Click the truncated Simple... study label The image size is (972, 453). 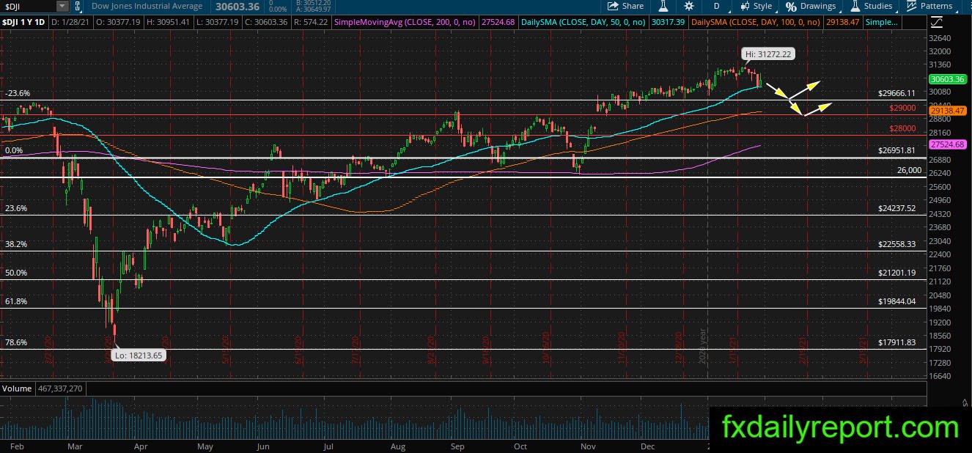[881, 22]
